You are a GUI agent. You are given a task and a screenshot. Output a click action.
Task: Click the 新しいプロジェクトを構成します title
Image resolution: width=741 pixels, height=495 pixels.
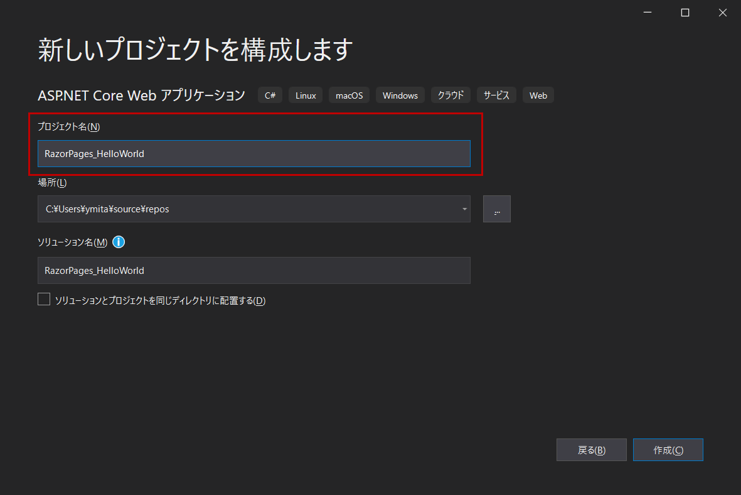pos(195,49)
